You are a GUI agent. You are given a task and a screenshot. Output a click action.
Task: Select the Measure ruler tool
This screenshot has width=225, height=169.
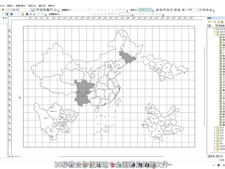pos(23,14)
